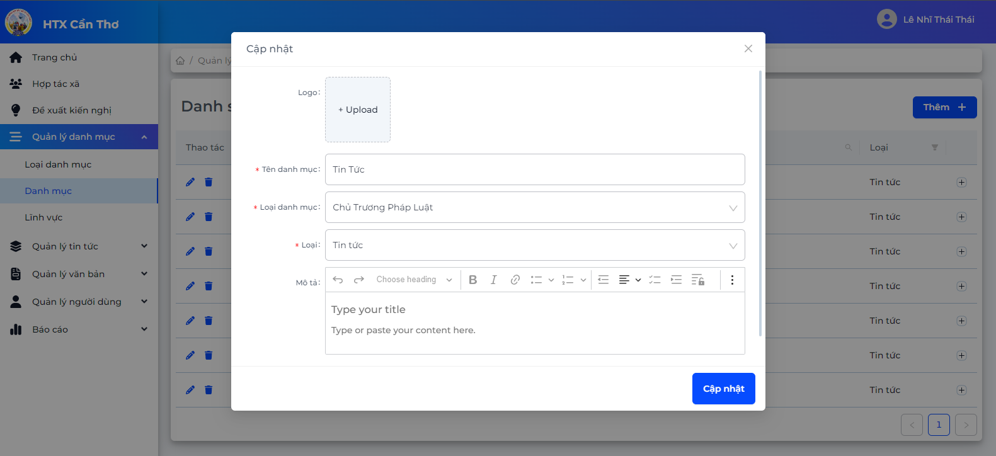The width and height of the screenshot is (996, 456).
Task: Expand the Quản lý tin tức menu
Action: pyautogui.click(x=79, y=246)
